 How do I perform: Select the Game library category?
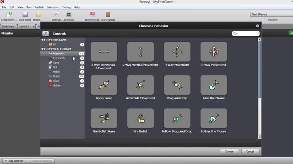(x=63, y=63)
